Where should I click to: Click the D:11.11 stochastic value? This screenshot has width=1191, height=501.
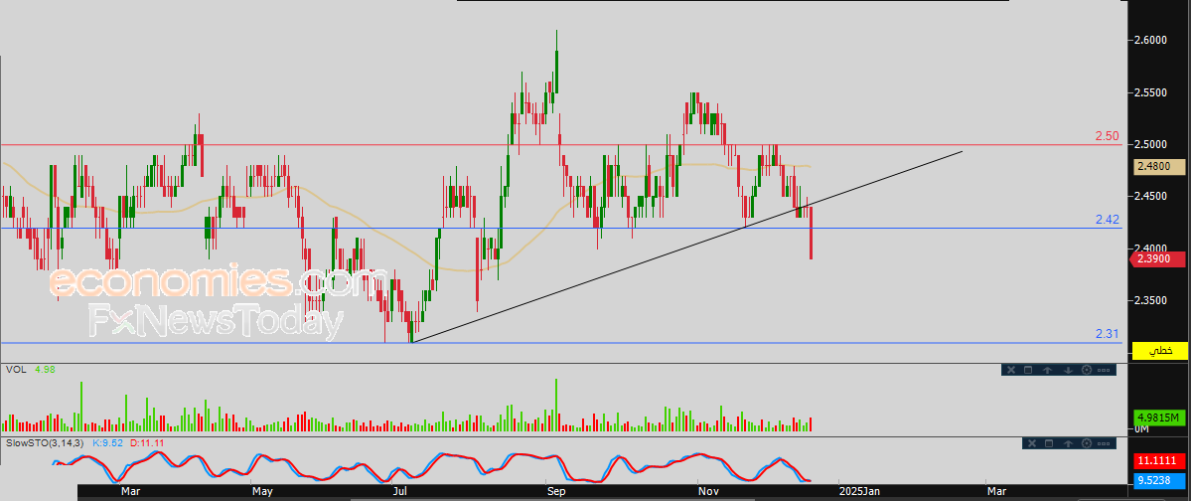[147, 441]
